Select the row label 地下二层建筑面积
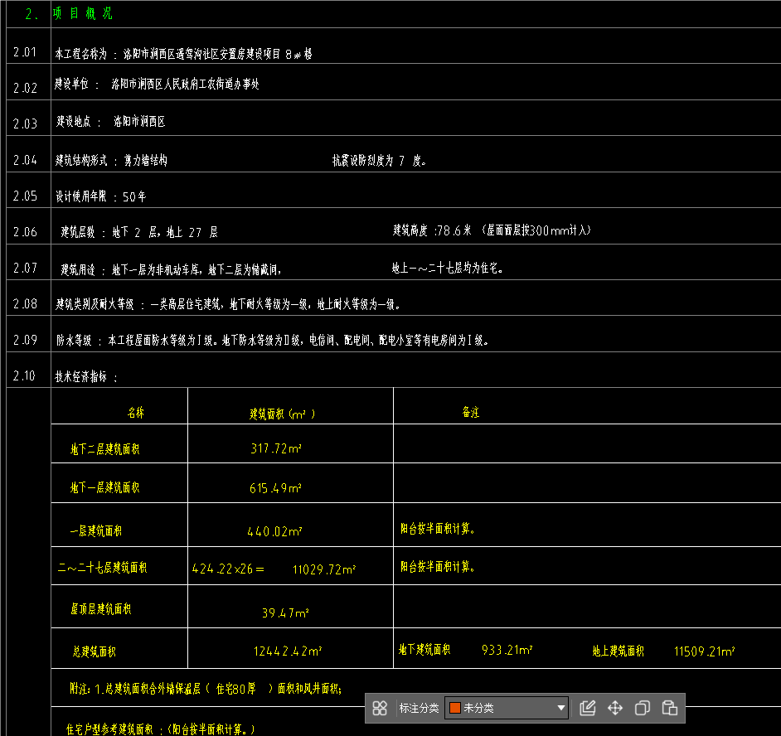Viewport: 781px width, 736px height. pos(105,449)
